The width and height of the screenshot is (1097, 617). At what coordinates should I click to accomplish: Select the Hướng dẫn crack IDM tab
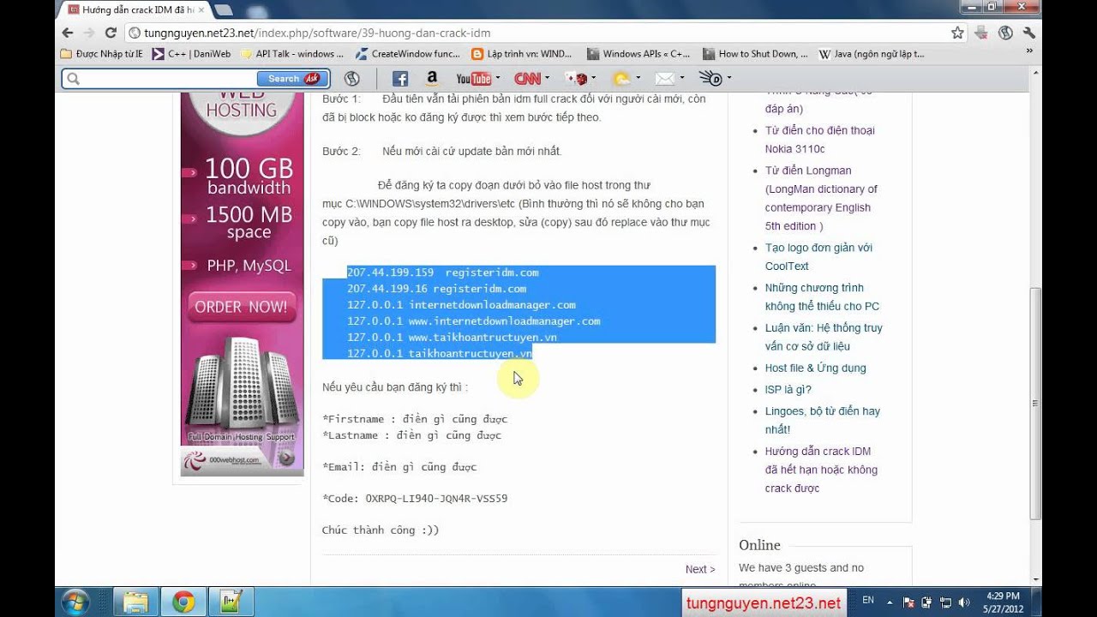135,9
